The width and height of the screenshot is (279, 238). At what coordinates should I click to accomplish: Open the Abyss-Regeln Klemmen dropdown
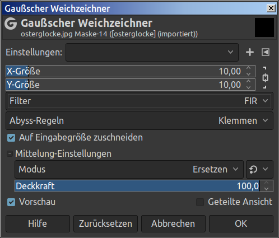coord(139,121)
